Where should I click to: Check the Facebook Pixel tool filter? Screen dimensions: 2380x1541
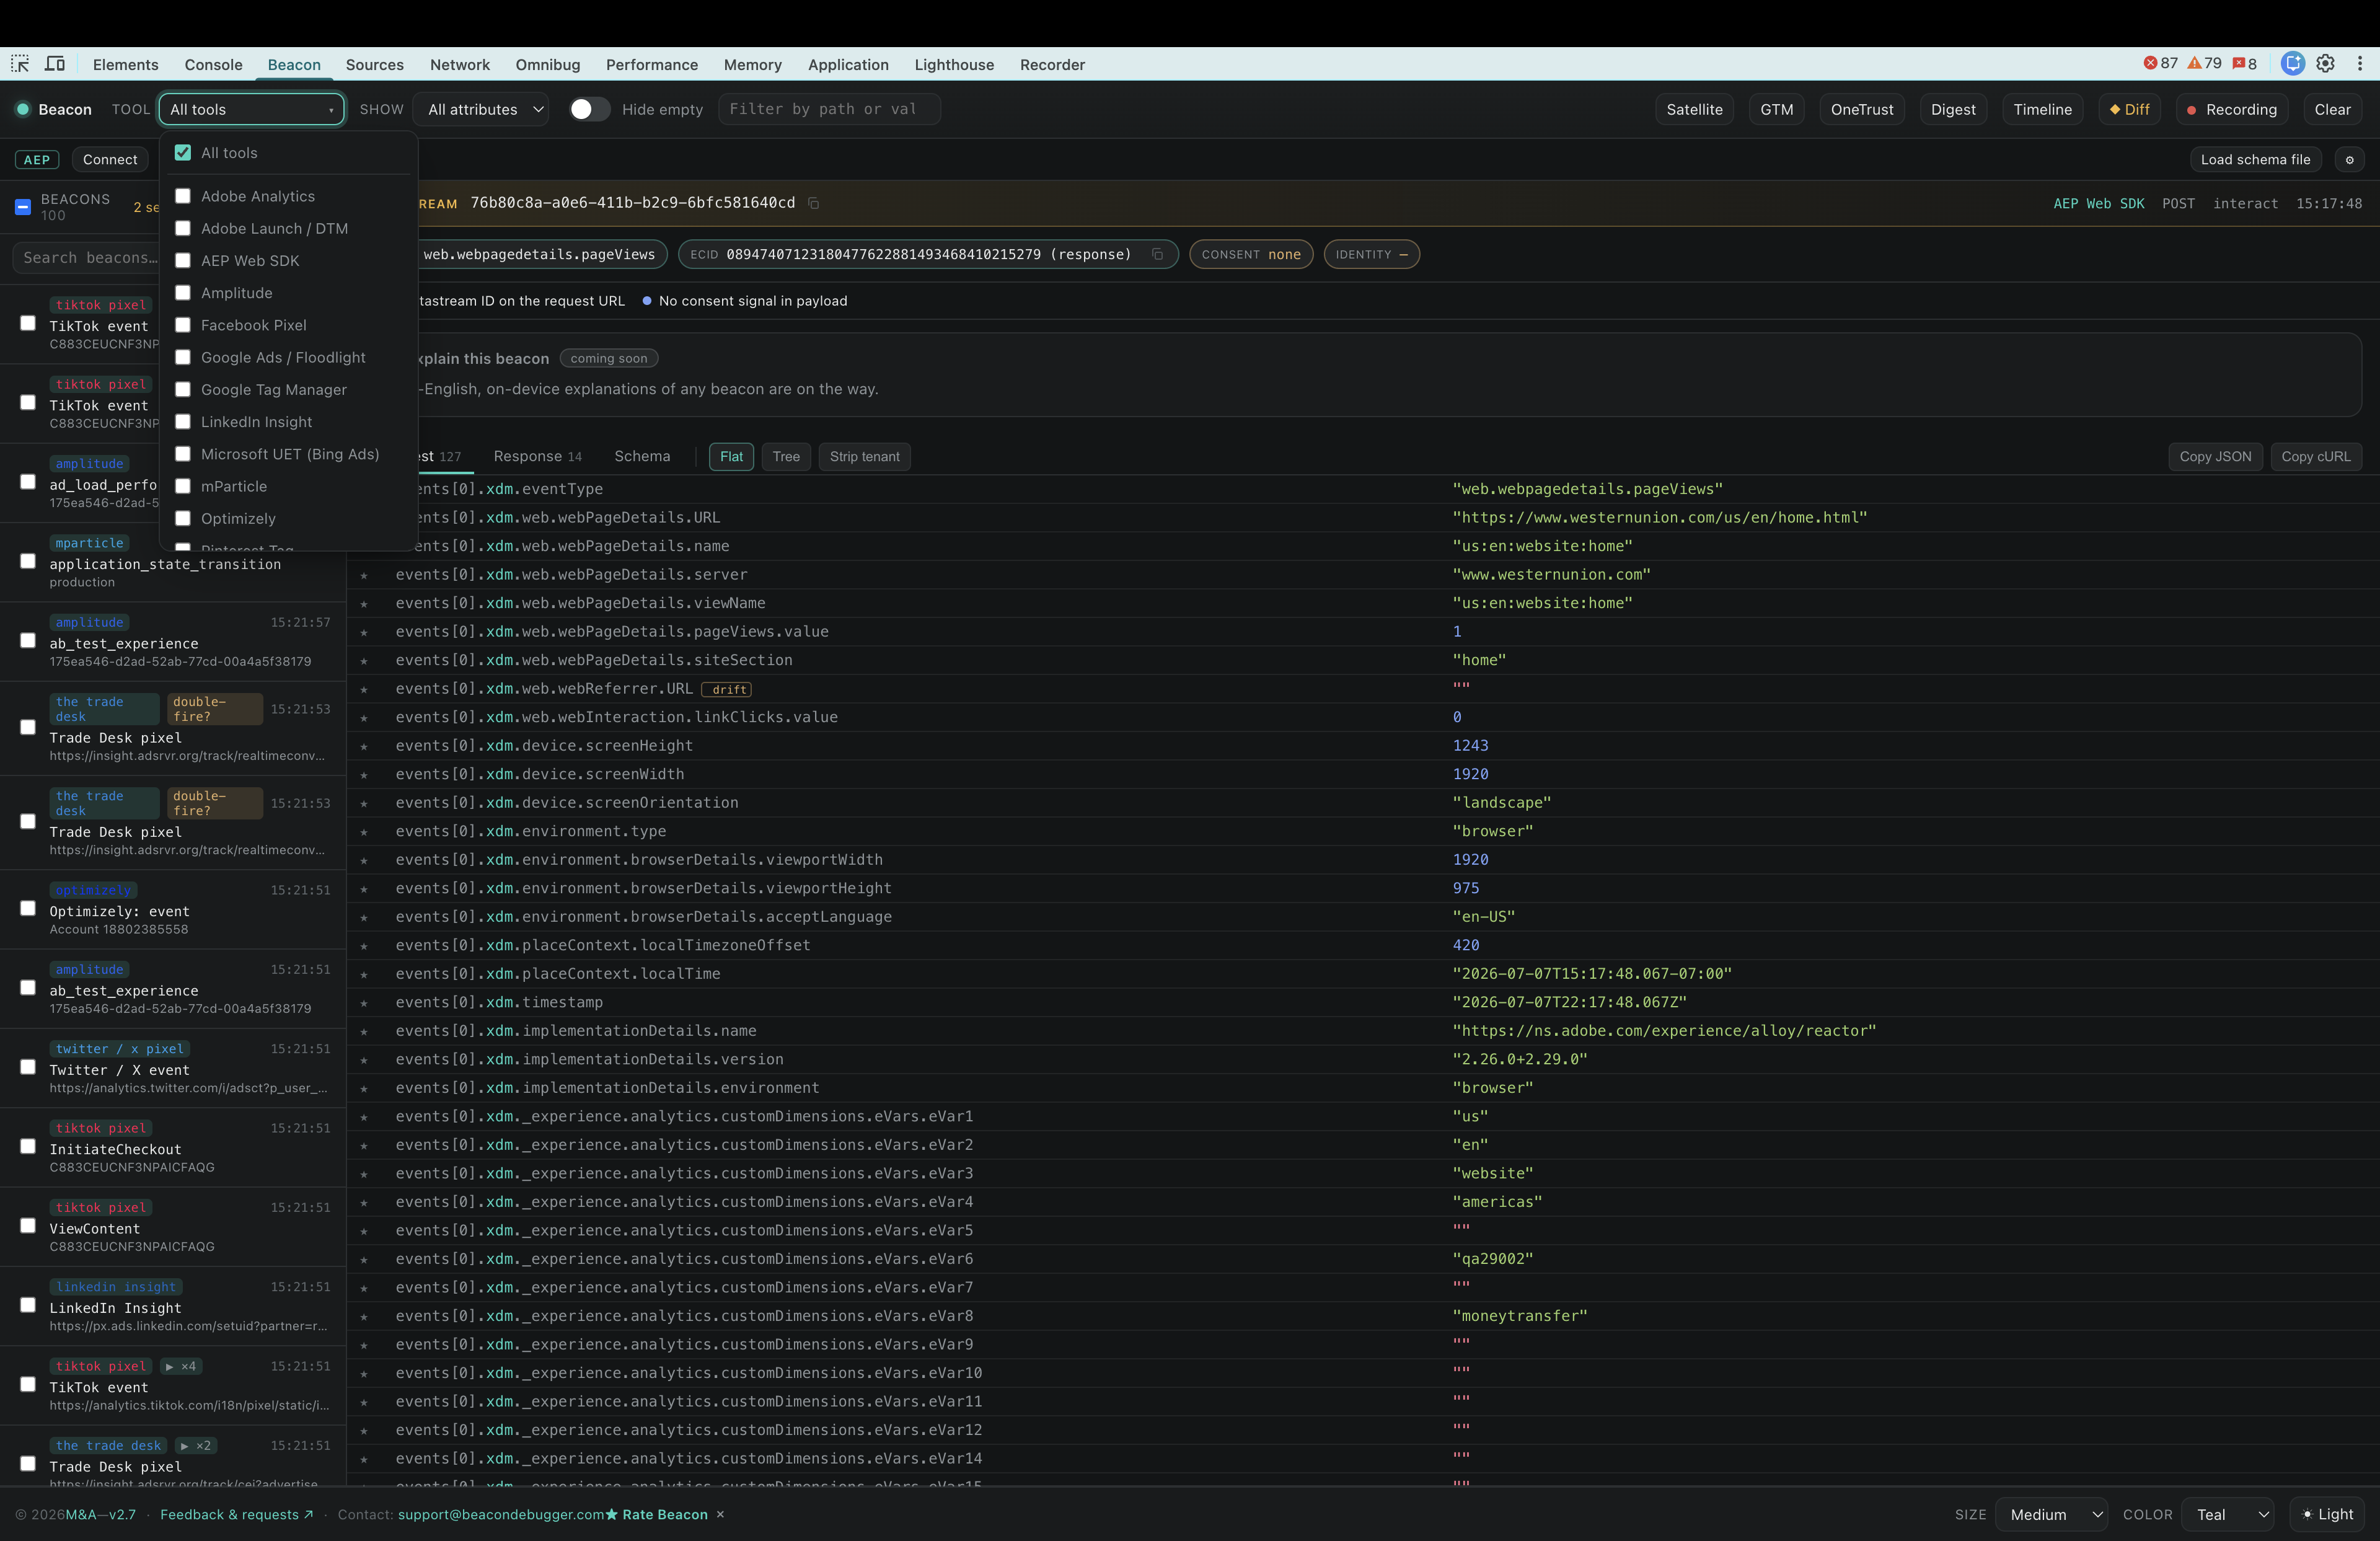[183, 325]
